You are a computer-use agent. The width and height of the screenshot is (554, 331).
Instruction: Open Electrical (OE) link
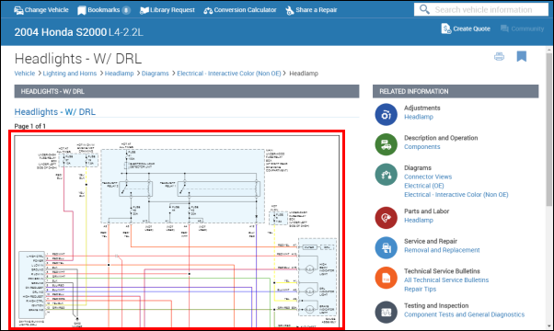[424, 186]
